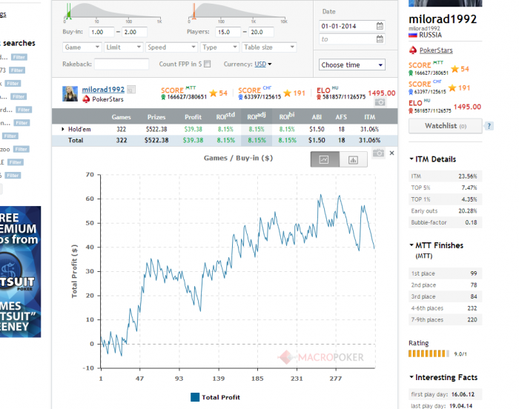Click the maximum Buy-in field
Image resolution: width=519 pixels, height=409 pixels.
[x=134, y=32]
